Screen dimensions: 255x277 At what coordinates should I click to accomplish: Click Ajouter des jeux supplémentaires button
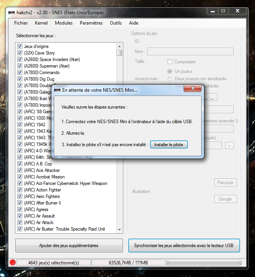[69, 246]
